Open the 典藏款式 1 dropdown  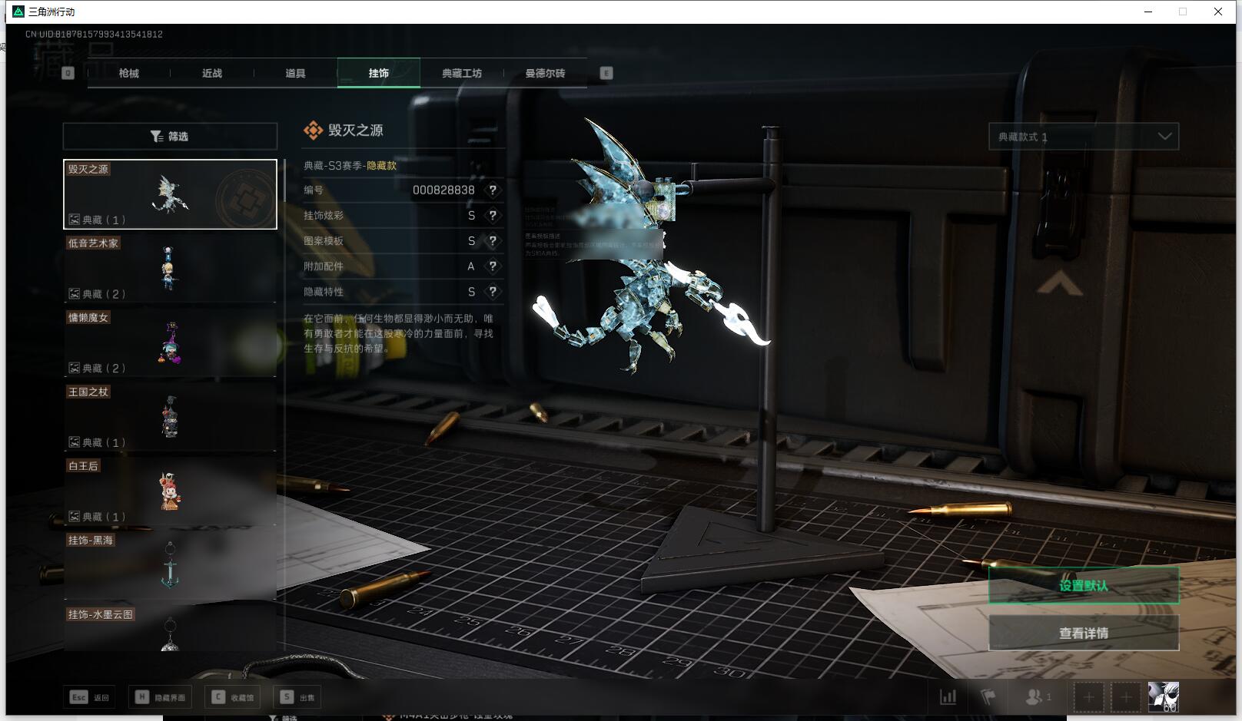(1084, 137)
